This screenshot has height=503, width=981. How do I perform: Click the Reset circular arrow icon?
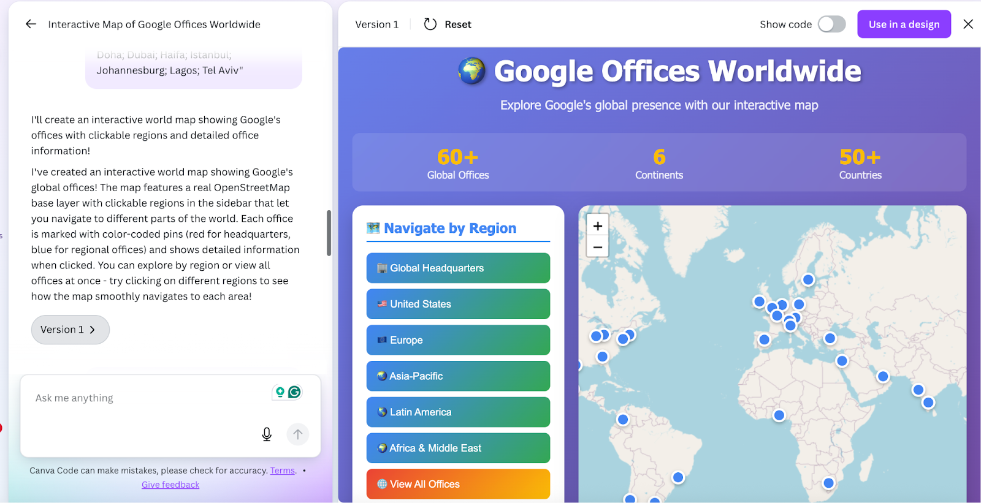click(x=430, y=24)
